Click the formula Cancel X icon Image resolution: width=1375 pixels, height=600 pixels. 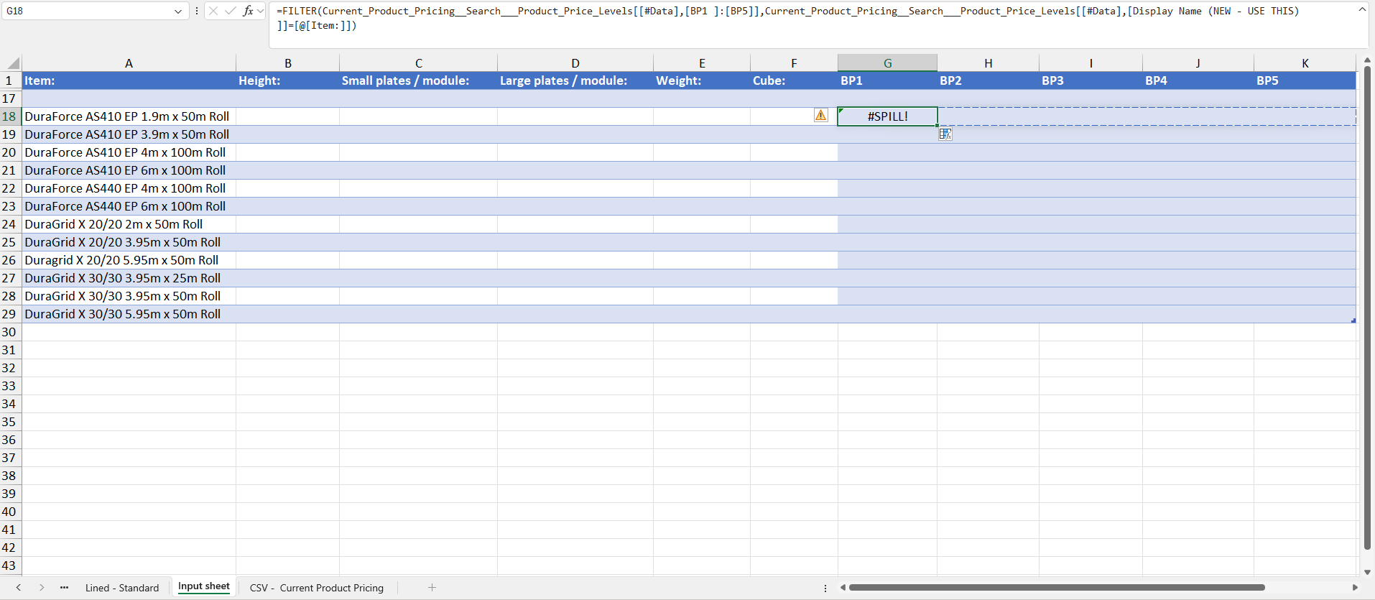coord(213,11)
